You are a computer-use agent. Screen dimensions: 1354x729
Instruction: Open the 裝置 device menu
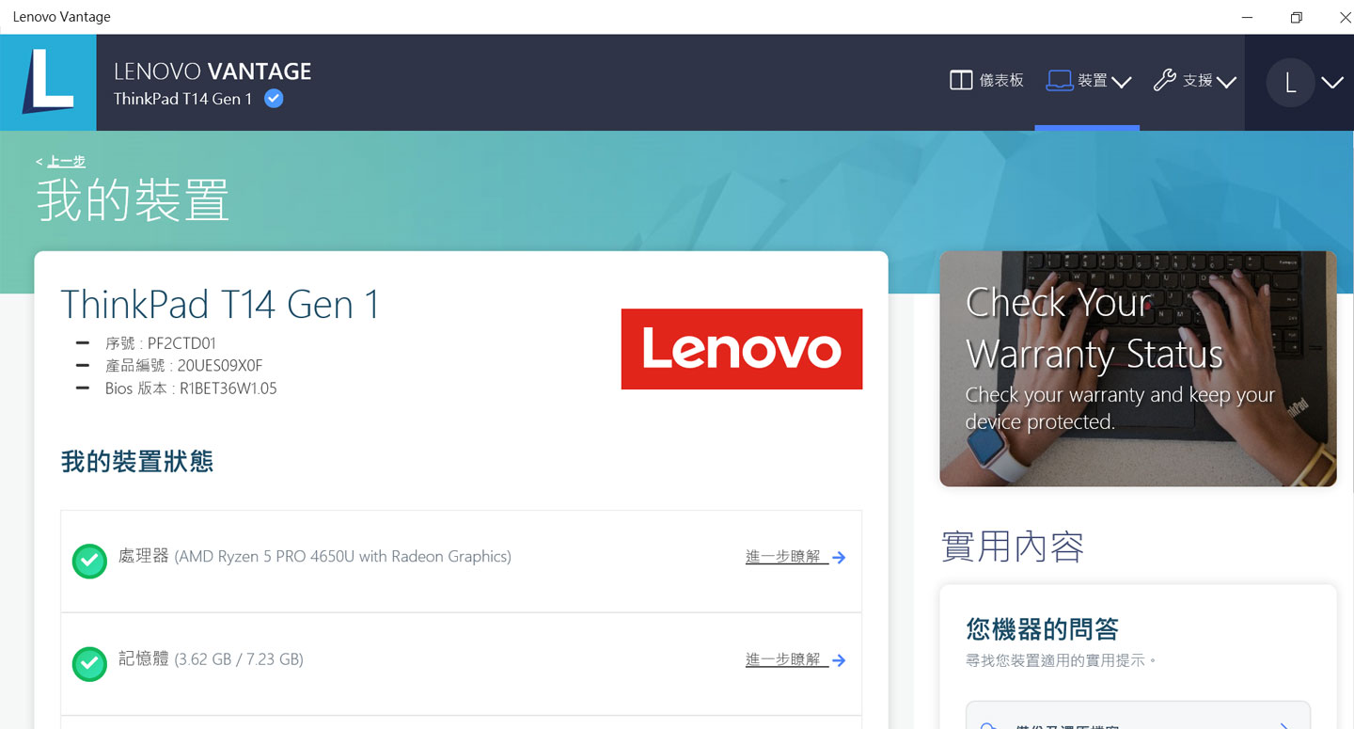tap(1088, 81)
